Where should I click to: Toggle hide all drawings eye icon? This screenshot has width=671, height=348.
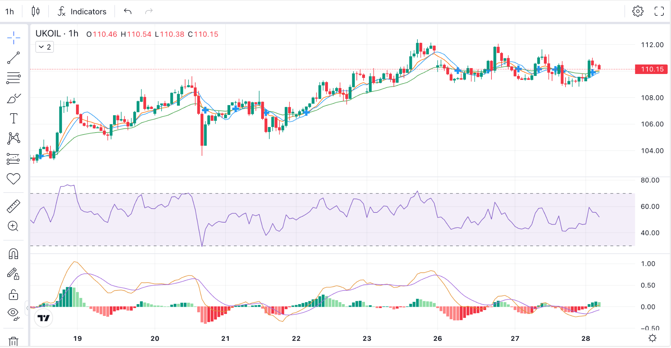(13, 314)
